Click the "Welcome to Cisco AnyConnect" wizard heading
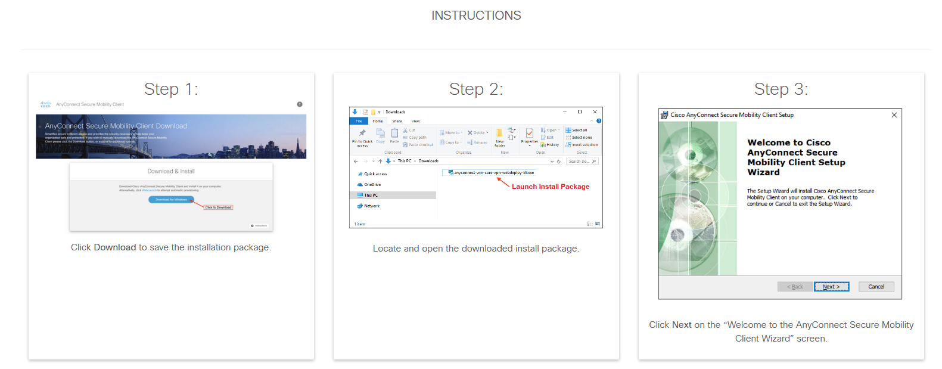Screen dimensions: 942x369 click(x=796, y=157)
